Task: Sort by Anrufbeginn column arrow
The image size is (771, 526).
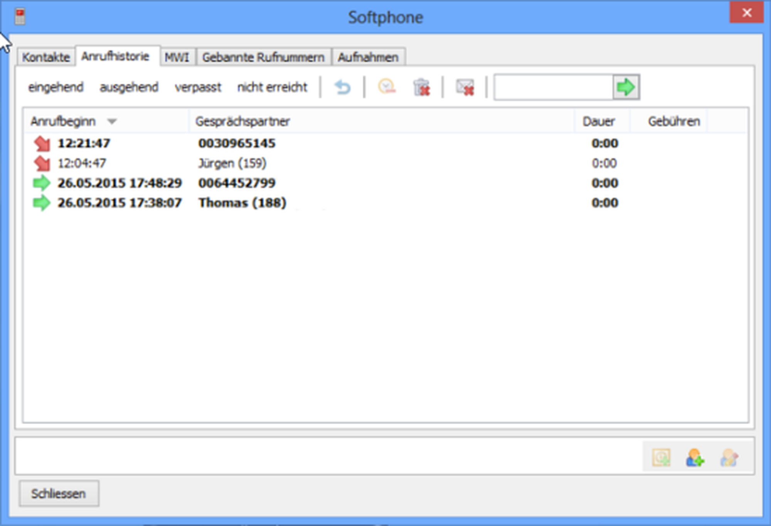Action: (x=112, y=121)
